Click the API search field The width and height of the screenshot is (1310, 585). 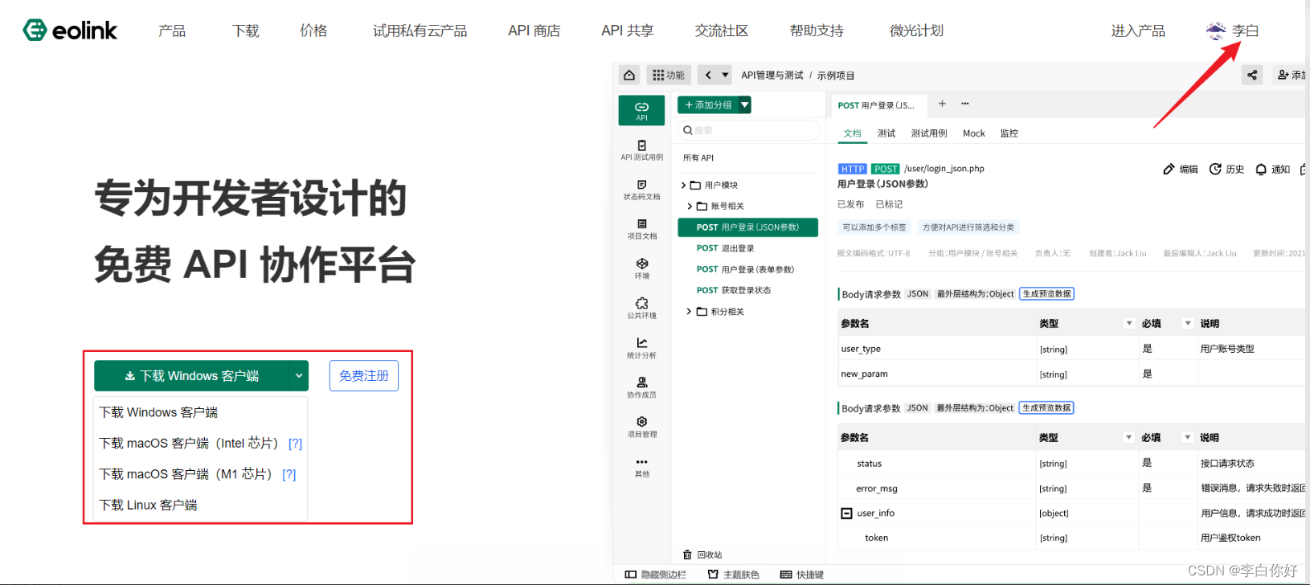tap(749, 130)
